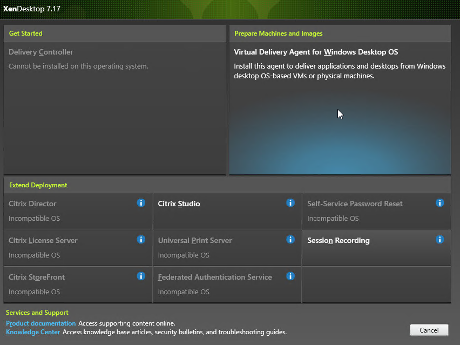Click the knowledge base articles description text
Viewport: 460px width, 345px height.
pos(174,332)
